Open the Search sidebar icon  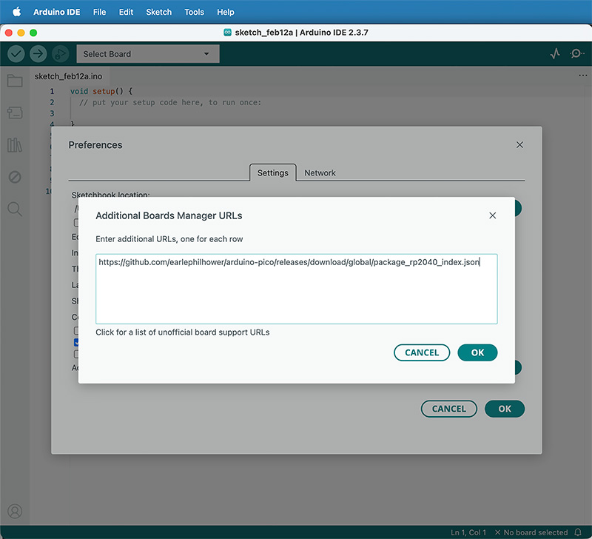coord(15,209)
